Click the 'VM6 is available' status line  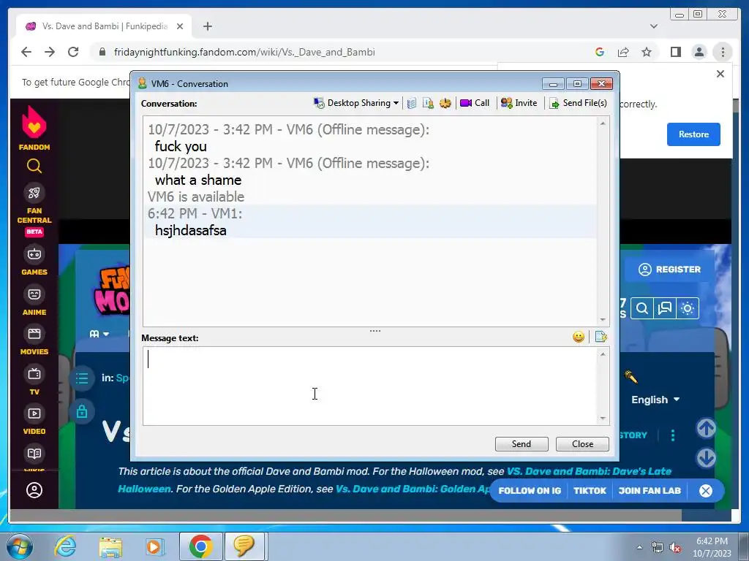(x=196, y=196)
